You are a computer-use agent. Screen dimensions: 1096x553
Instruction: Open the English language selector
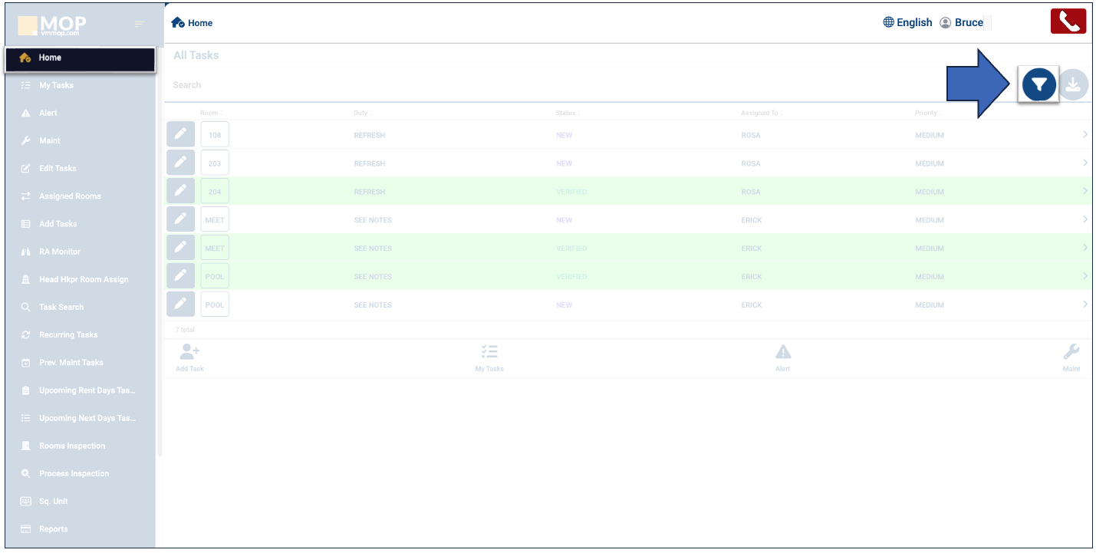907,22
